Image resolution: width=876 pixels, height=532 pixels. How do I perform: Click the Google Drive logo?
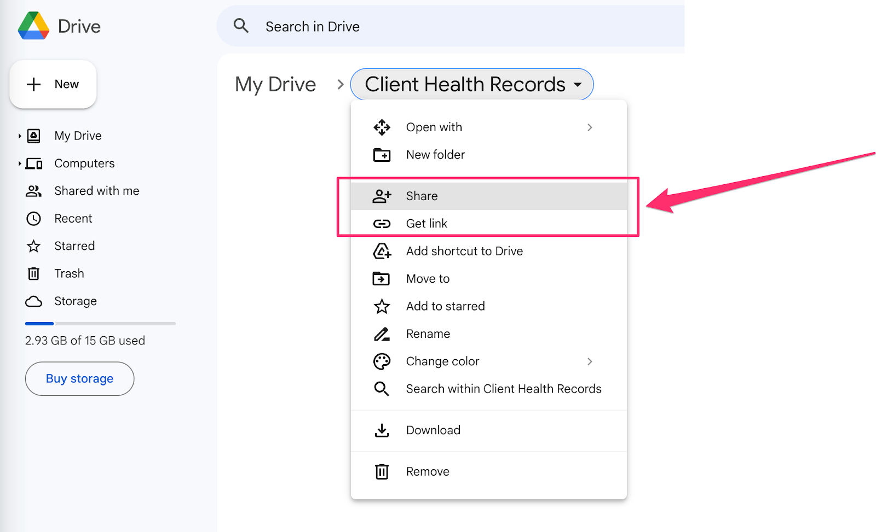33,26
